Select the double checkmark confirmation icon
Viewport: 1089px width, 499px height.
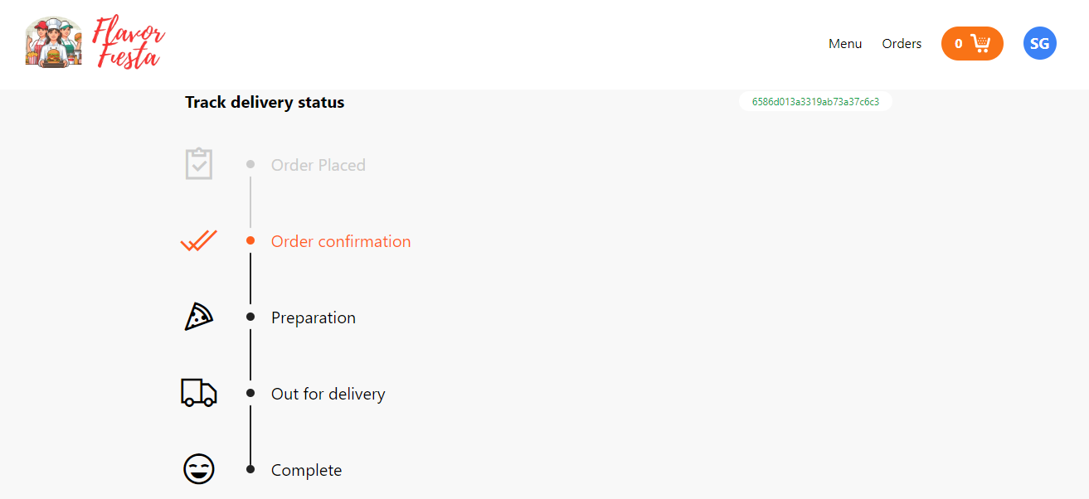pyautogui.click(x=198, y=240)
